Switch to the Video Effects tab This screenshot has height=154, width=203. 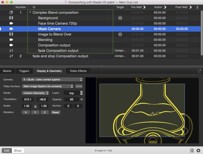tap(78, 71)
